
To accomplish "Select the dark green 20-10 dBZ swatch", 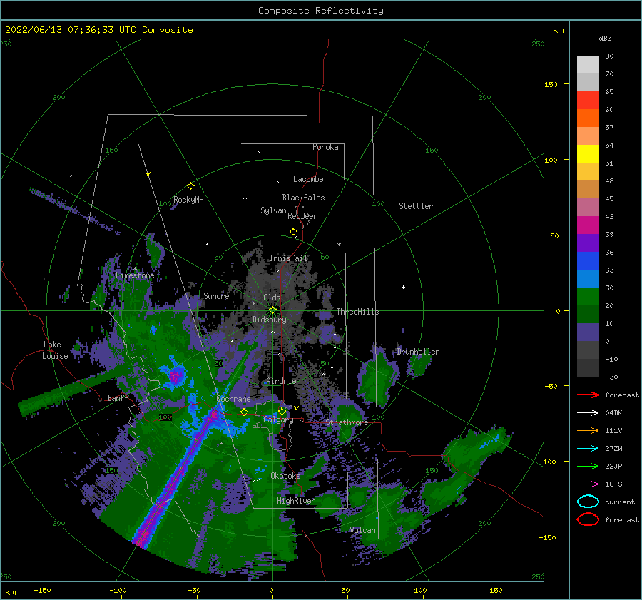I will pos(588,315).
